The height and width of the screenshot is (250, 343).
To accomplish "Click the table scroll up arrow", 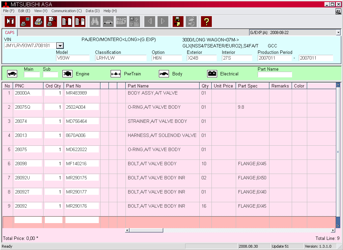I will coord(338,85).
